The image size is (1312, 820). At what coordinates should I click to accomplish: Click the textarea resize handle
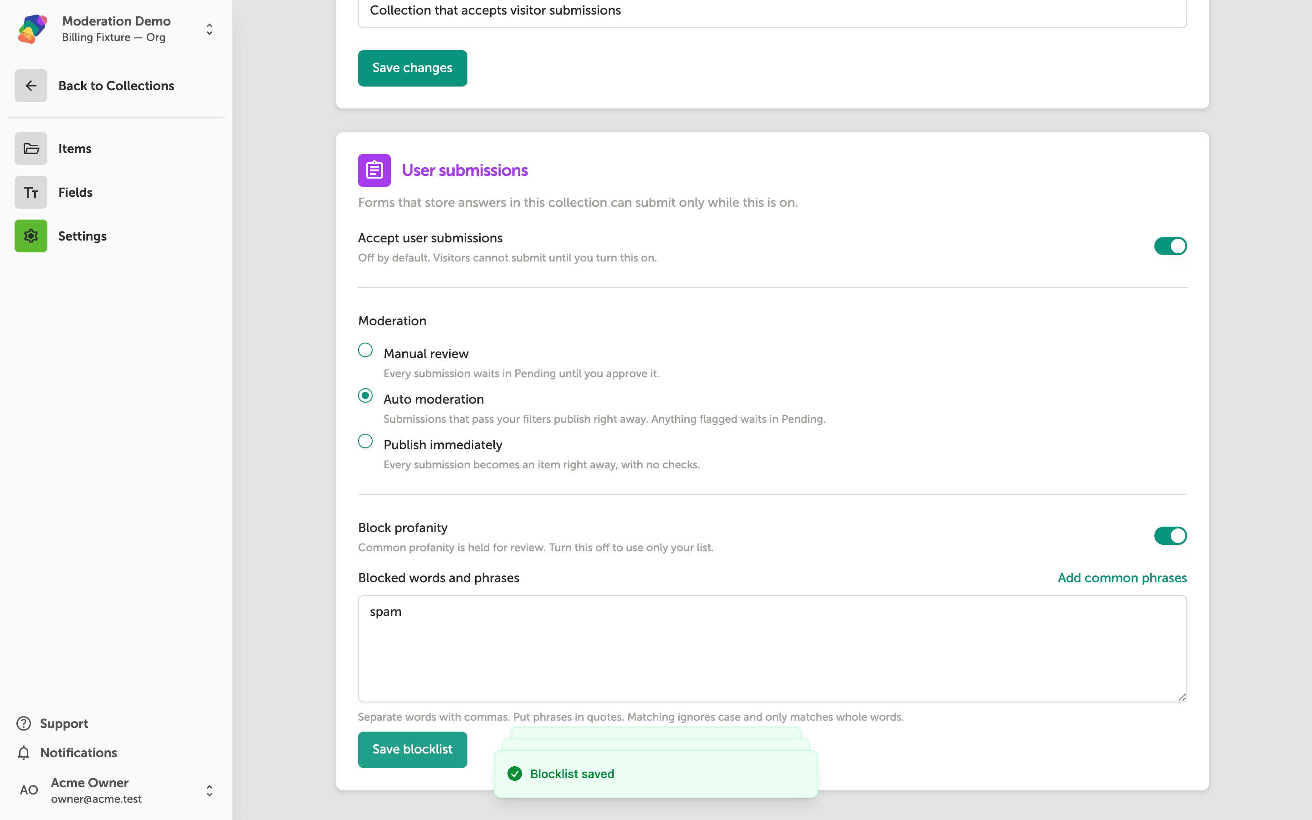1182,697
